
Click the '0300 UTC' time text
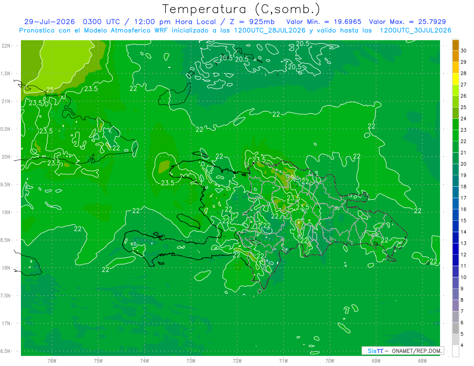[103, 22]
